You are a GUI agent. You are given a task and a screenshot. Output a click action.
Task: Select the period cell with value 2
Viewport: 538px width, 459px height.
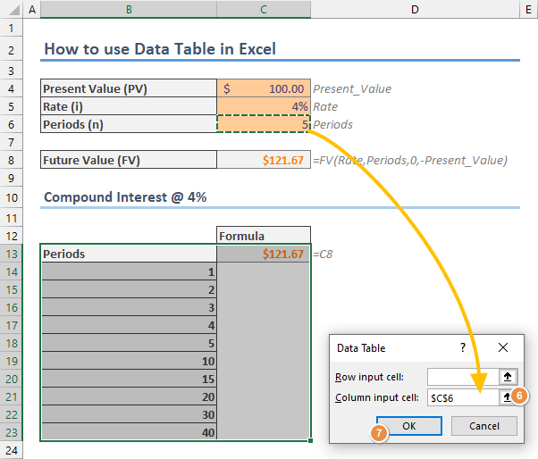point(129,289)
